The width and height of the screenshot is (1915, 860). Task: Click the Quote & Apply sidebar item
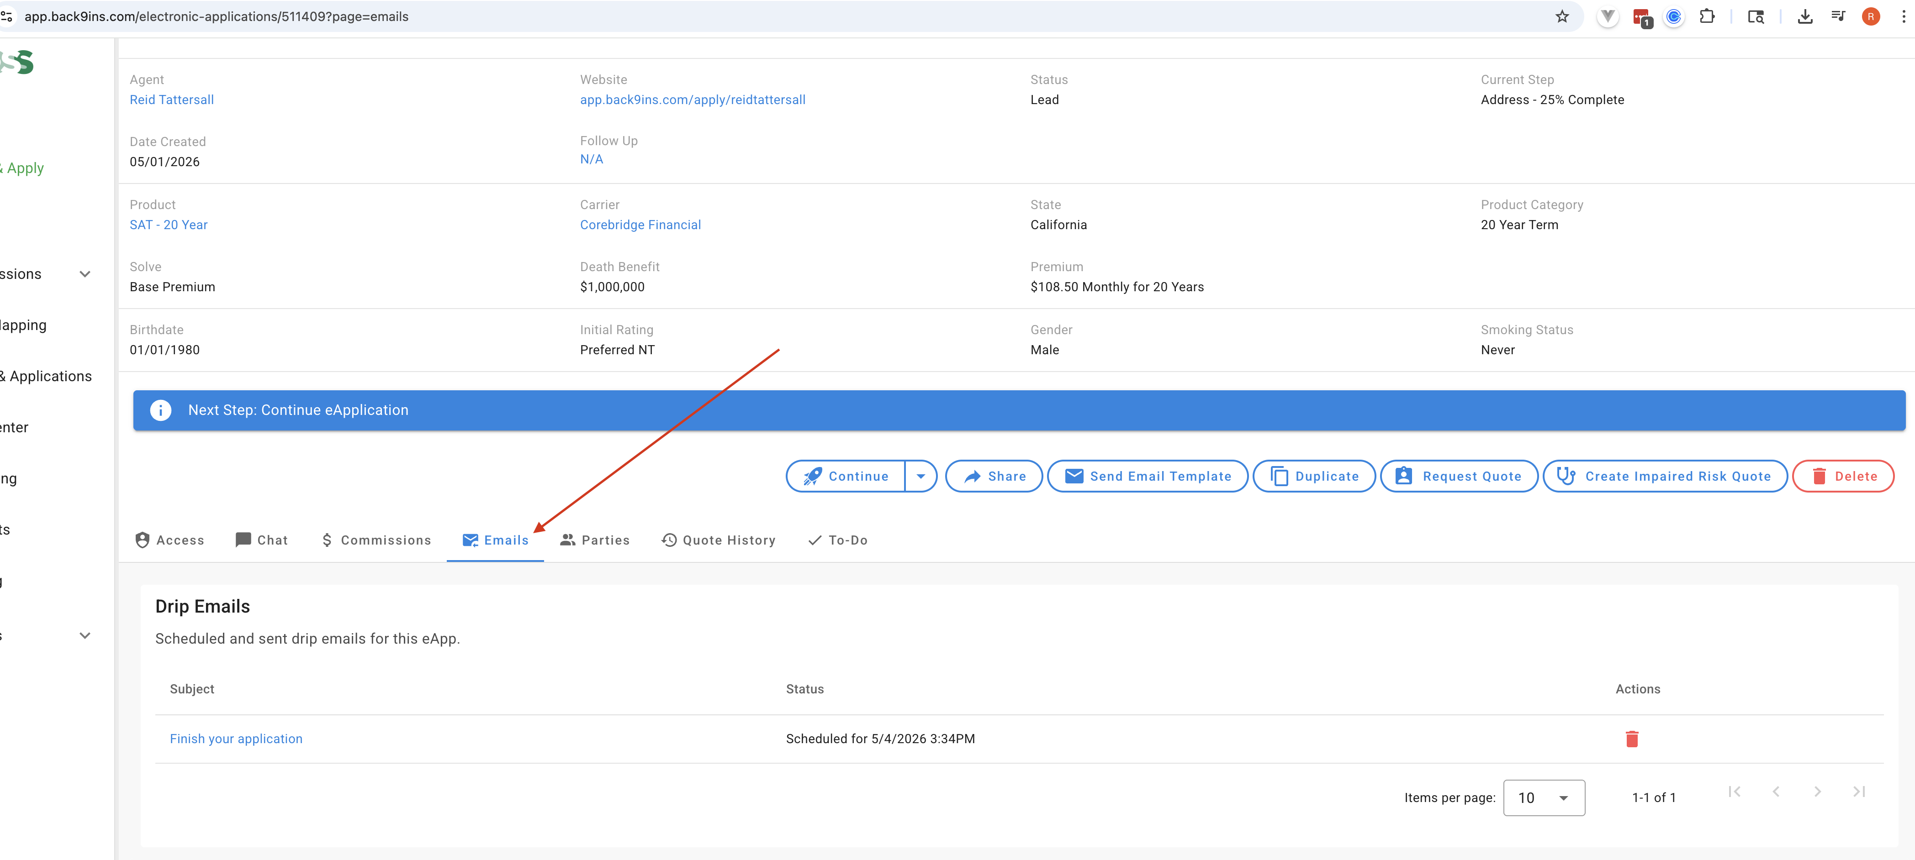click(22, 168)
